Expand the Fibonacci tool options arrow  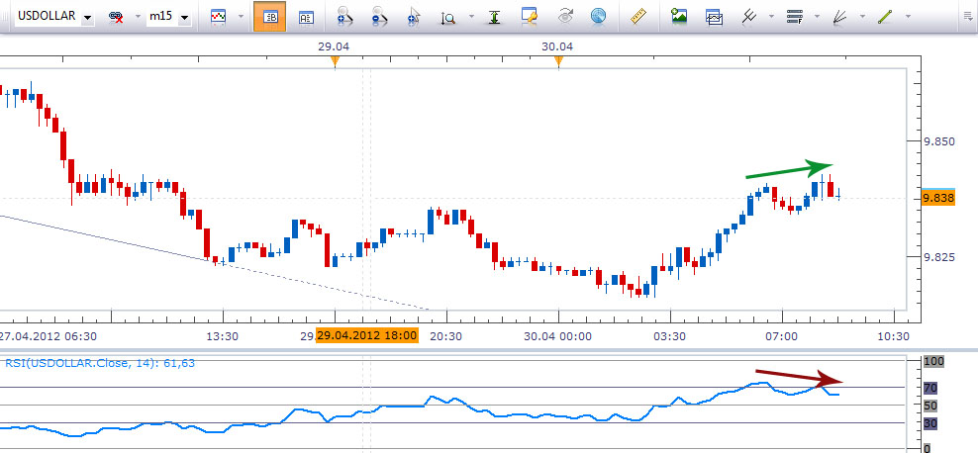click(818, 17)
